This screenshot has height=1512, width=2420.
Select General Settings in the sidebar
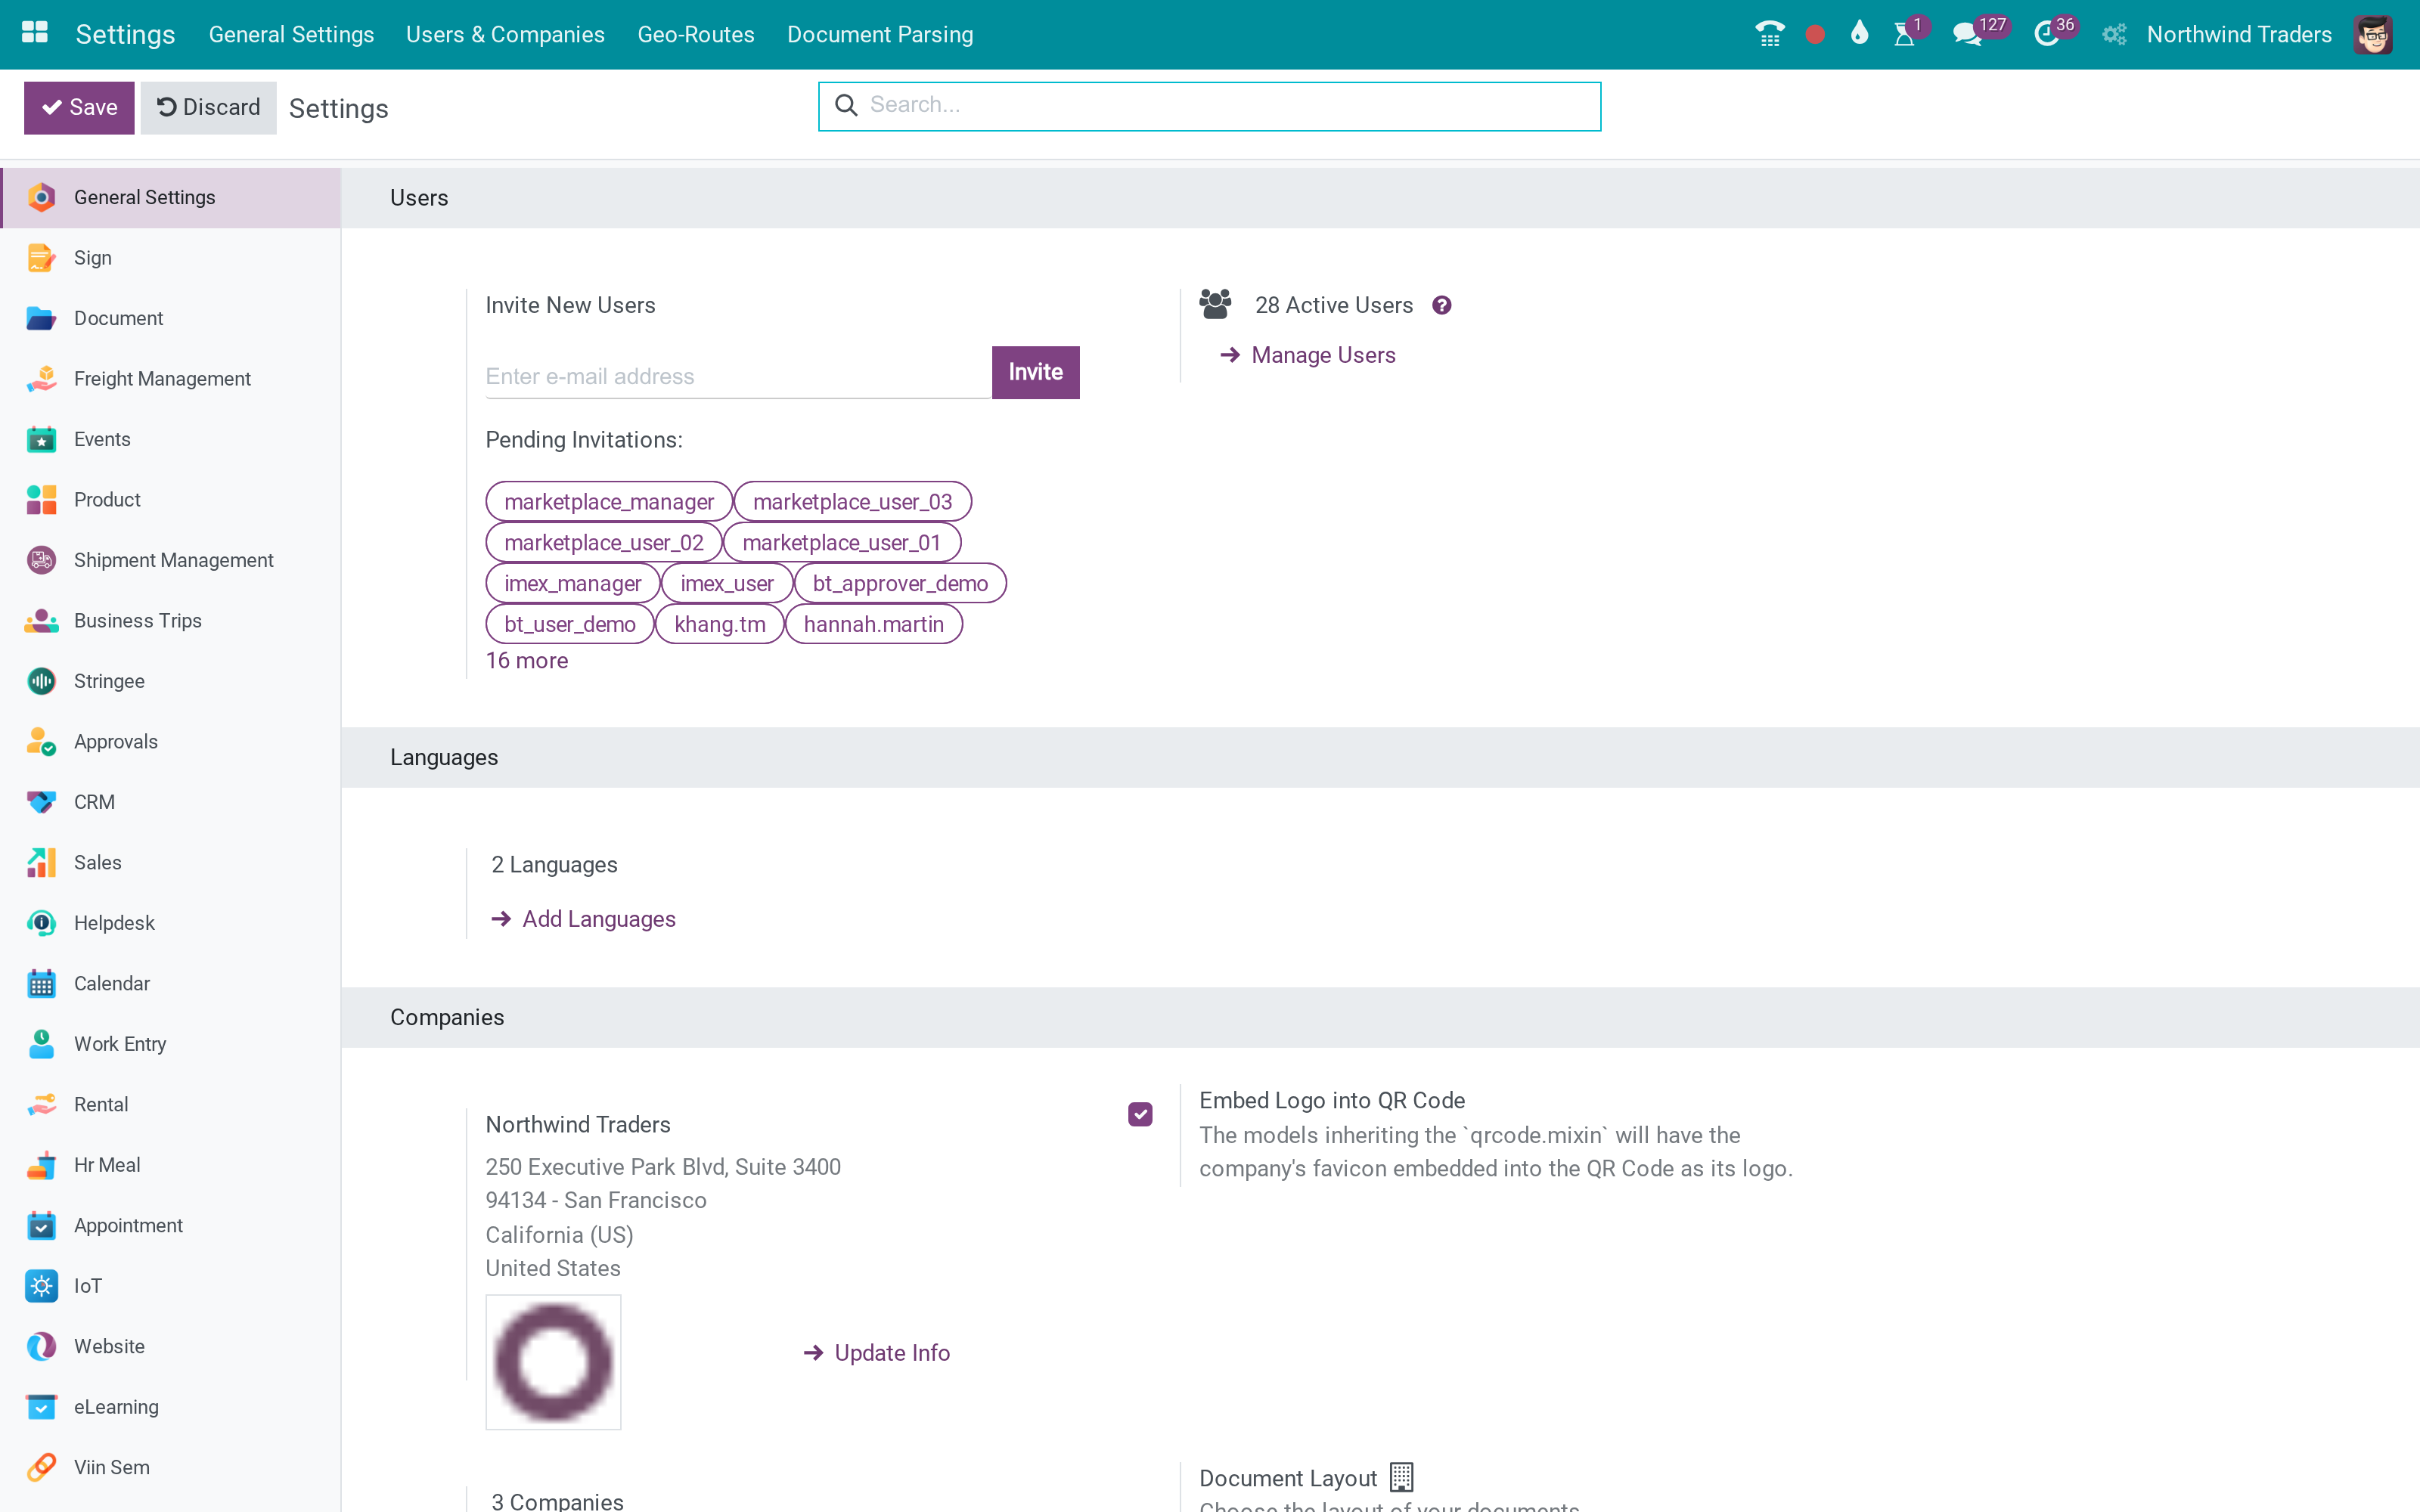pyautogui.click(x=170, y=198)
